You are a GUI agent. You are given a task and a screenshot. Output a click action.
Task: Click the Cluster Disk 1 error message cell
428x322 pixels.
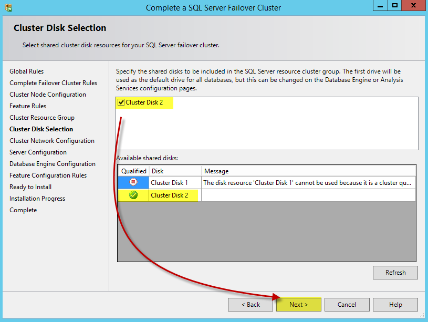[x=308, y=183]
